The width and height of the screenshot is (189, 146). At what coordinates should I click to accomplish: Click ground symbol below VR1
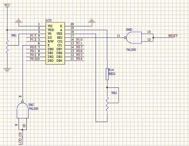click(7, 70)
